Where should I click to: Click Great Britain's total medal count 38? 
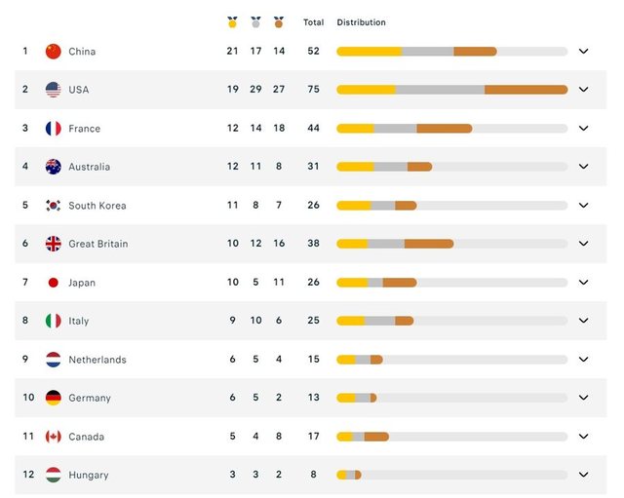[314, 243]
